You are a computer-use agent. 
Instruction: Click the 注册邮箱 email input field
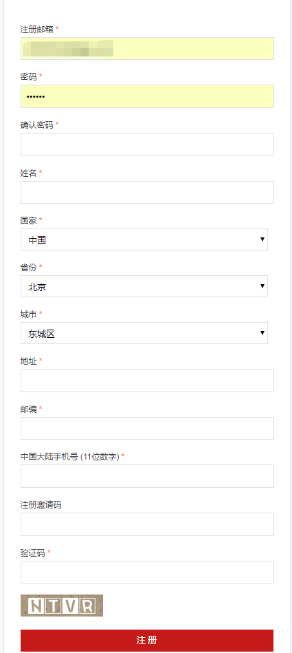(147, 48)
